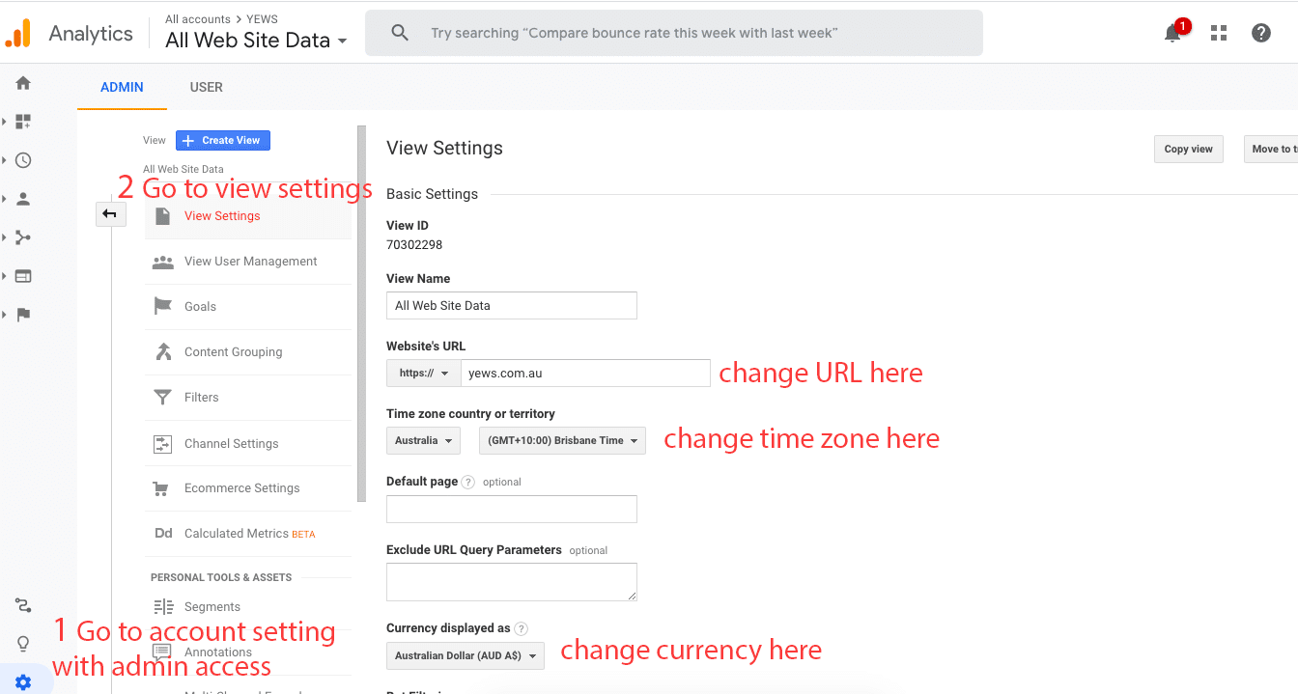Click the View Name input field
This screenshot has width=1298, height=694.
pos(511,305)
